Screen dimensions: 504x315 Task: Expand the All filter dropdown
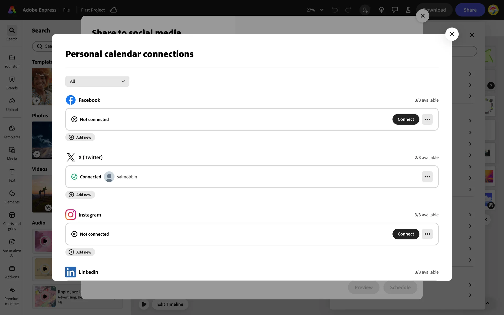point(97,81)
